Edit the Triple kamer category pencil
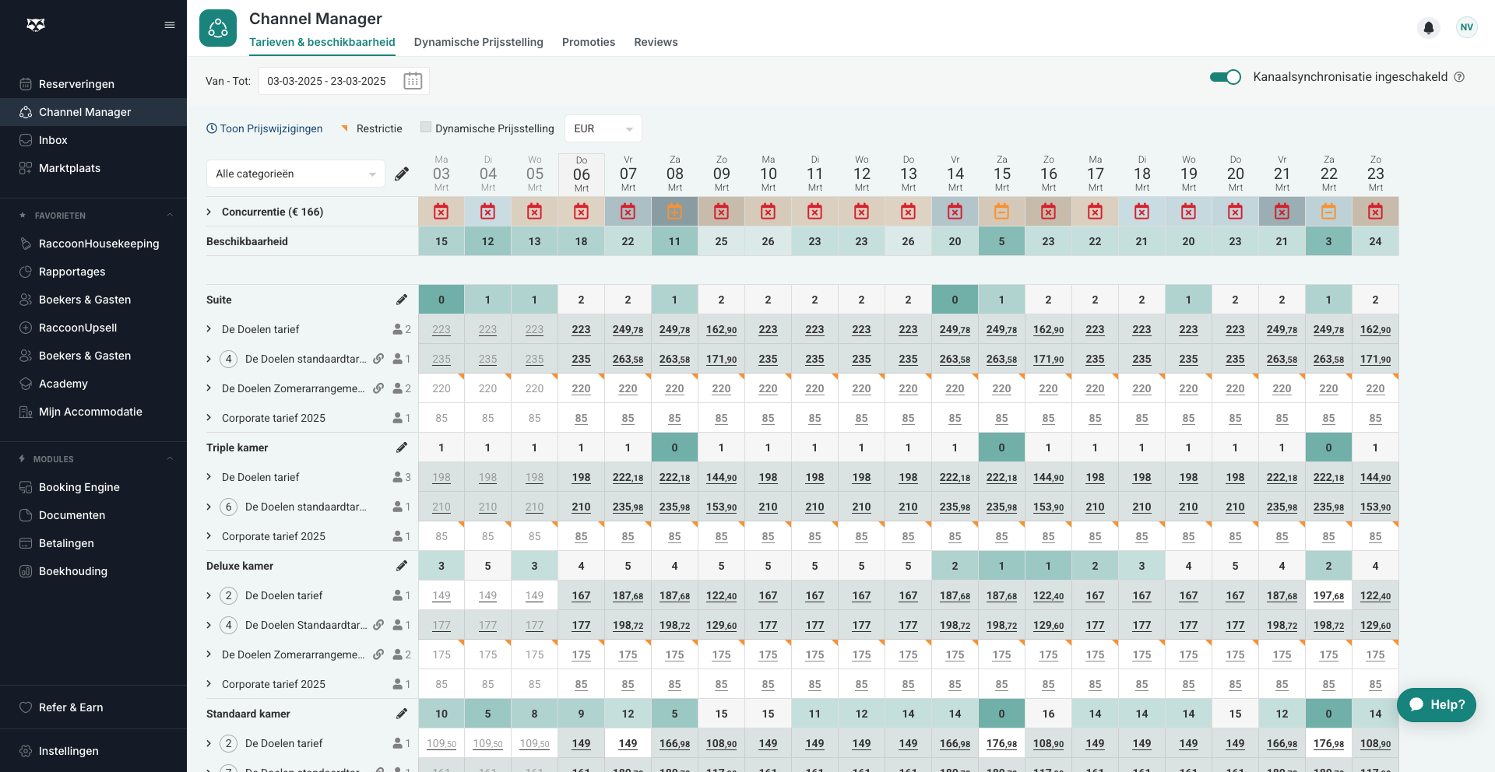This screenshot has width=1495, height=772. 402,447
